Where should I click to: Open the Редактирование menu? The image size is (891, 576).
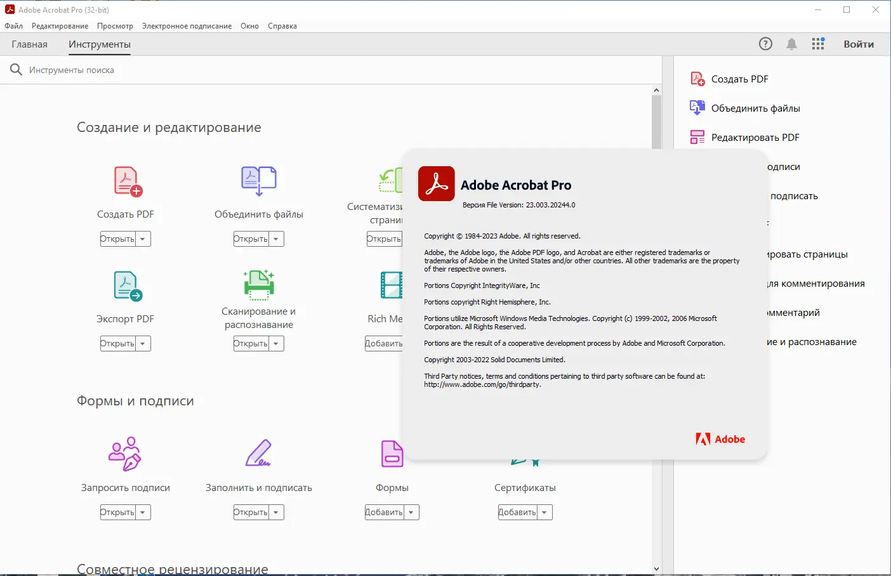tap(60, 26)
